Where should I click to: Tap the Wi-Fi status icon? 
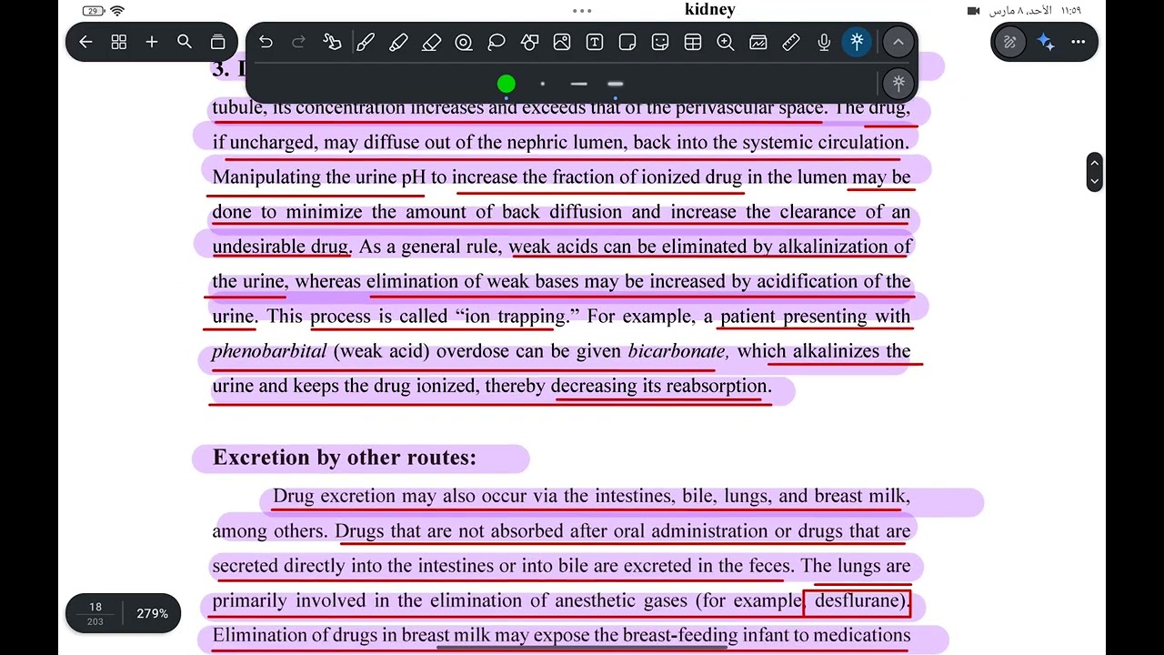tap(117, 11)
